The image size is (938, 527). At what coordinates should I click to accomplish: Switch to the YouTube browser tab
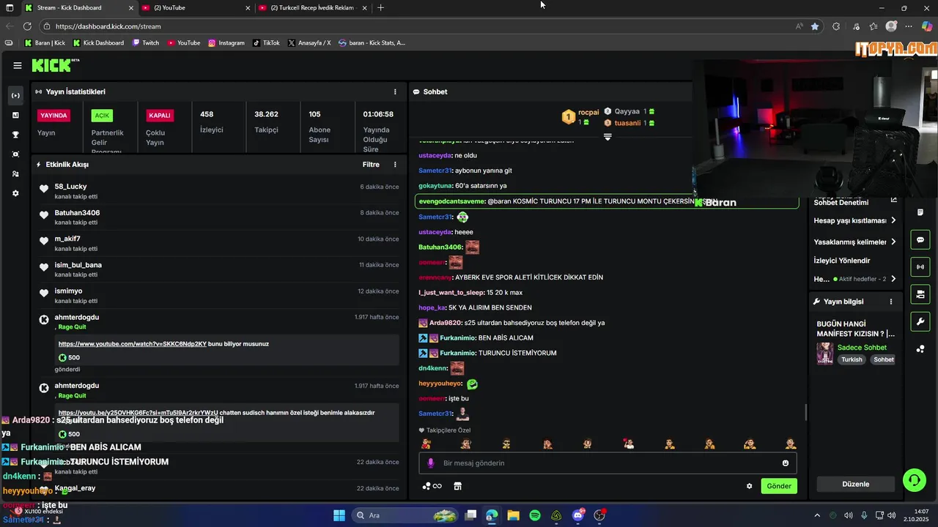pyautogui.click(x=196, y=8)
